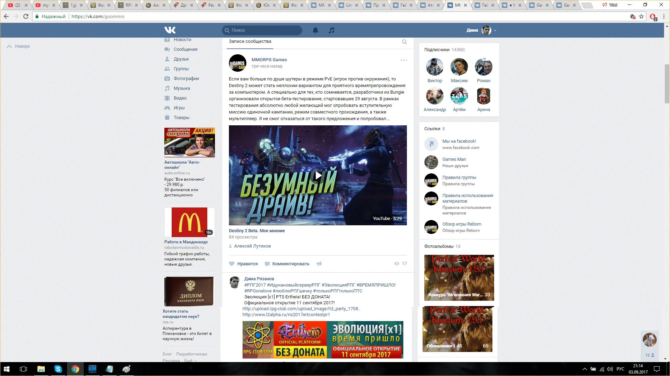Open the Эволюция x1 banner image

coord(323,340)
